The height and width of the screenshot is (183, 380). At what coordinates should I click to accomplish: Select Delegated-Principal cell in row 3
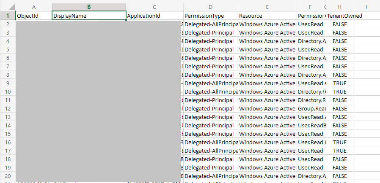211,32
